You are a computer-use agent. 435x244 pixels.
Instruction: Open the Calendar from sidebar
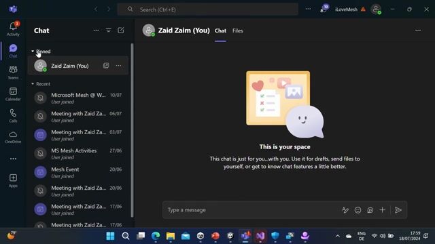(x=13, y=94)
